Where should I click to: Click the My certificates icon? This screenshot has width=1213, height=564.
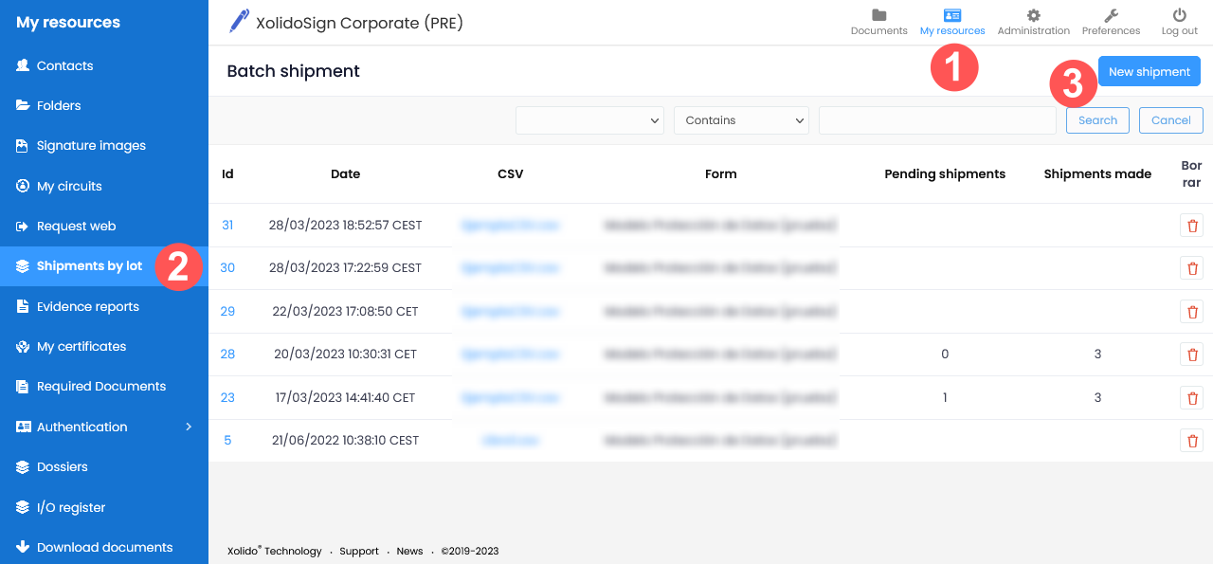[x=23, y=346]
